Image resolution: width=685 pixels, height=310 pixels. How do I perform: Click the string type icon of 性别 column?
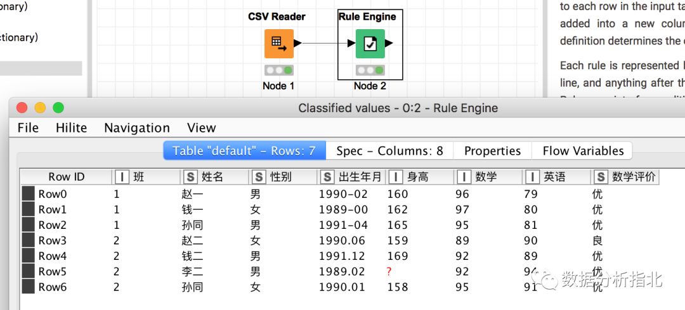tap(259, 177)
